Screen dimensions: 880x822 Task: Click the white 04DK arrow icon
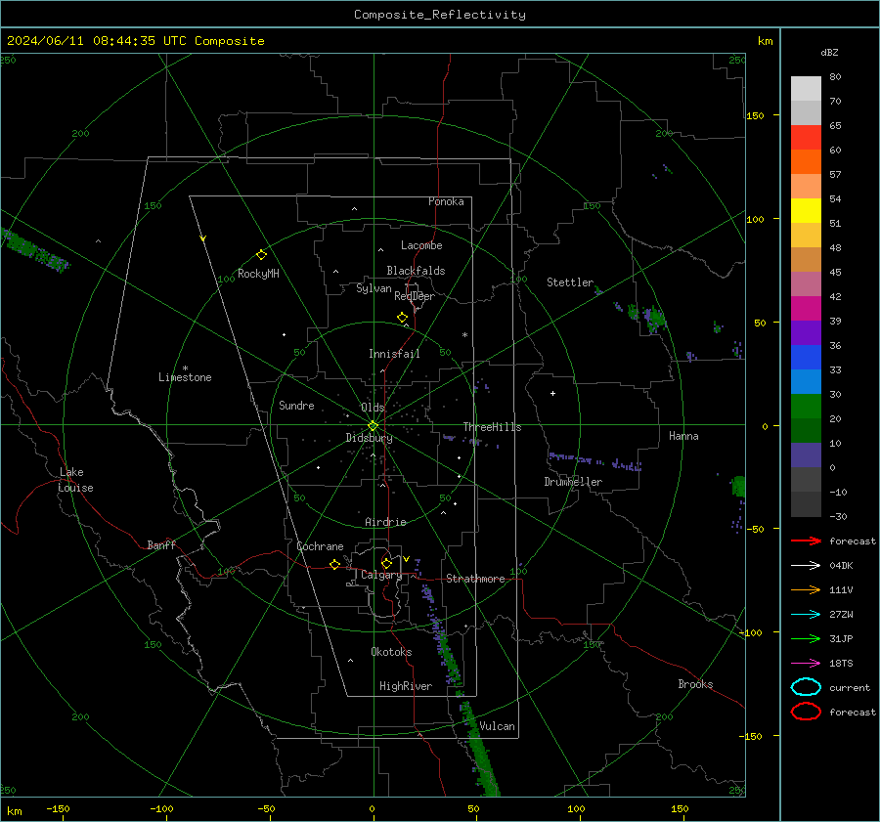(x=806, y=566)
